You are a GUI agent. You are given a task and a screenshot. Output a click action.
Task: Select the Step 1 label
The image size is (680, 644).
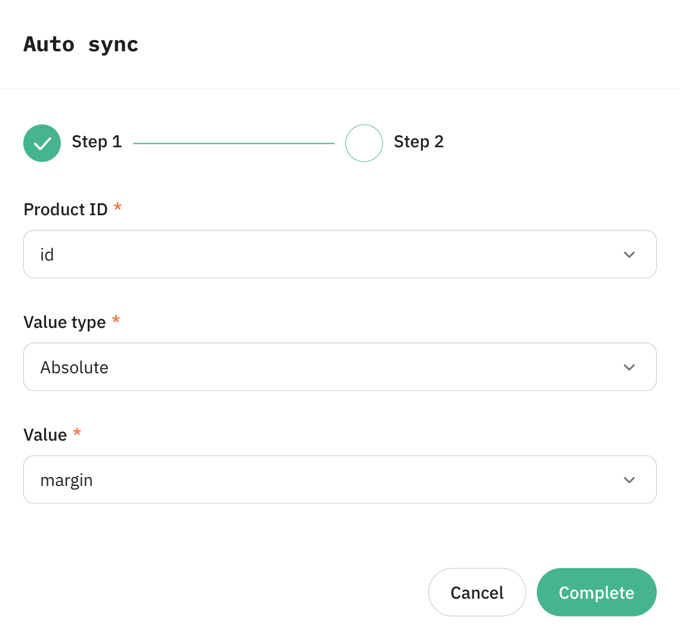pyautogui.click(x=97, y=142)
